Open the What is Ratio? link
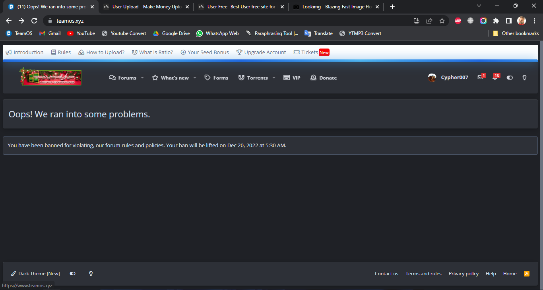 coord(153,53)
